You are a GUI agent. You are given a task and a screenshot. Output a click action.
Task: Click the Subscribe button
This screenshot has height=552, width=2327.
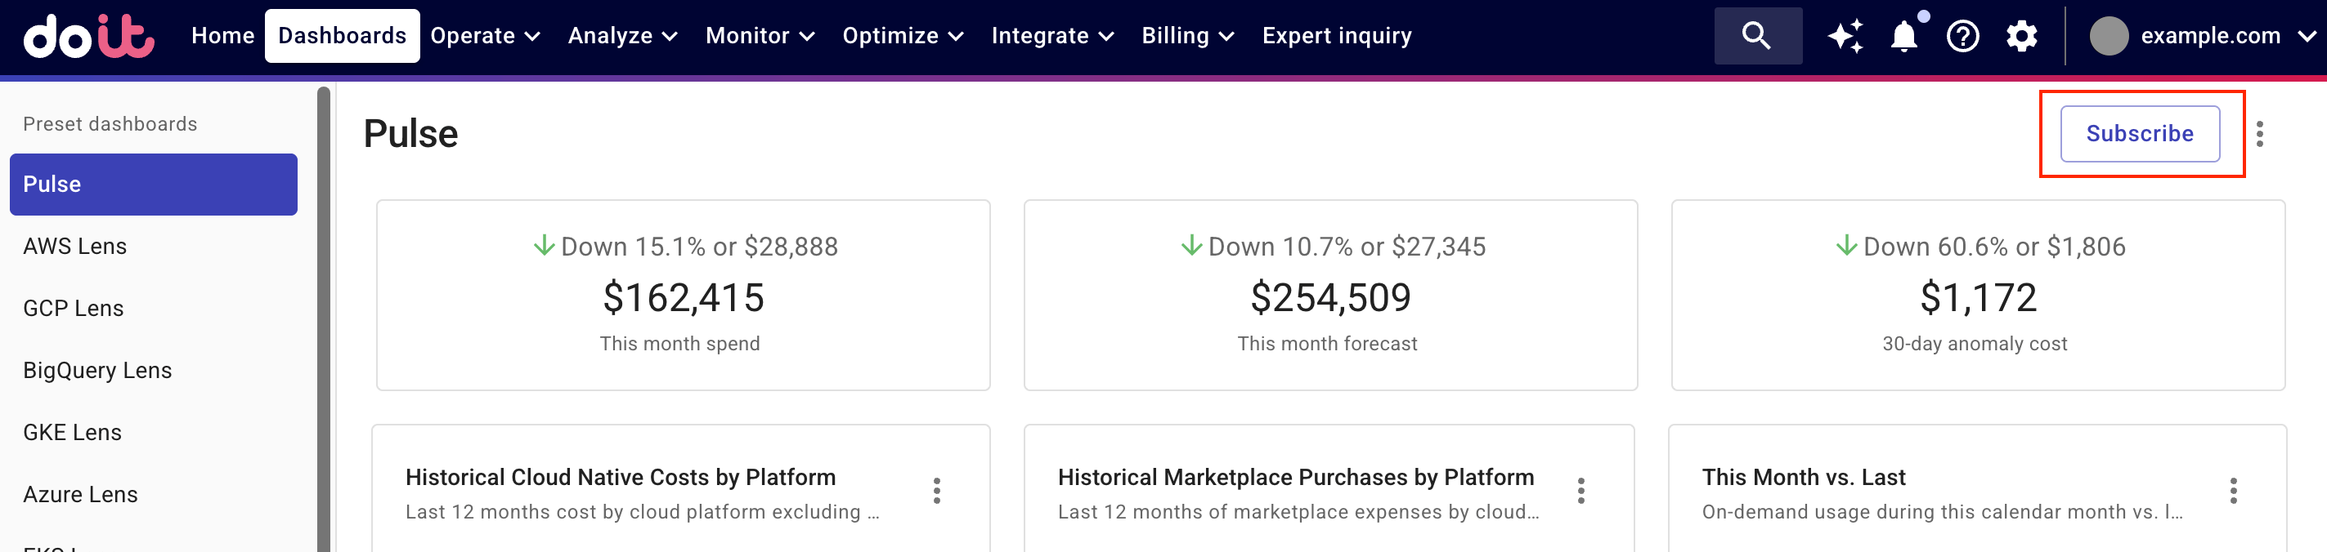[2139, 135]
